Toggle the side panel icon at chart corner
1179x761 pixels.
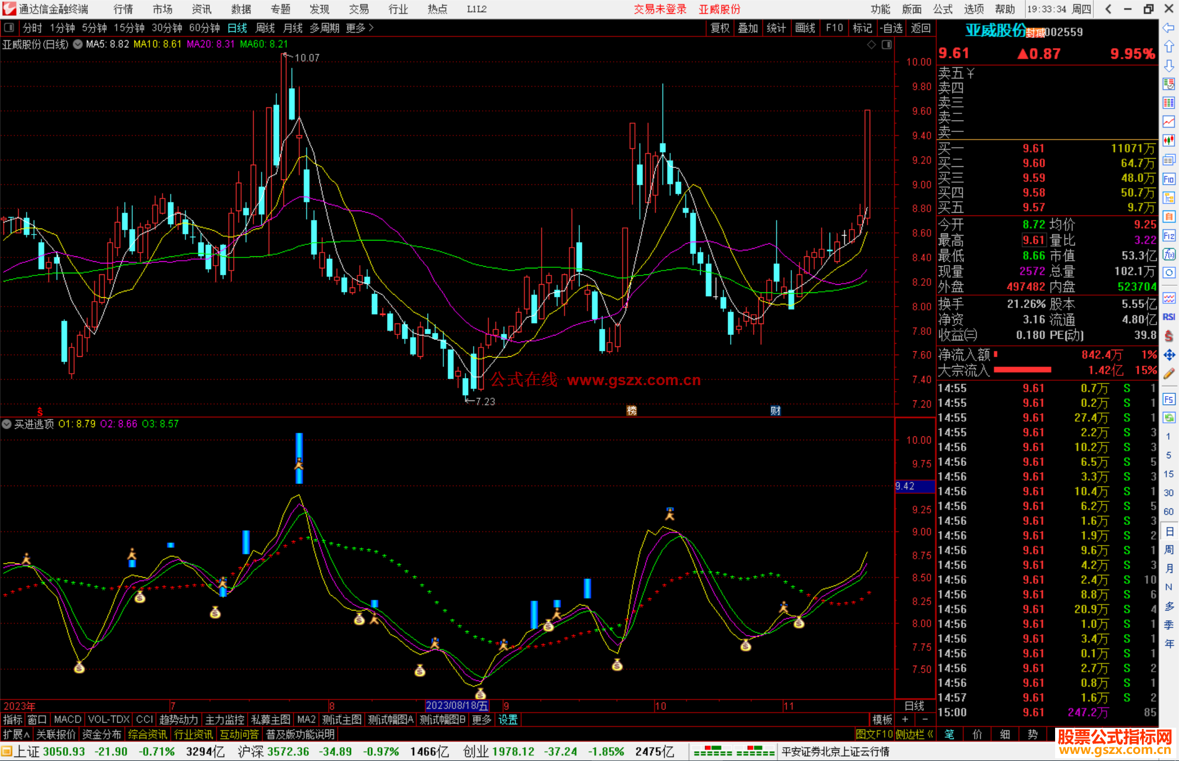coord(887,45)
